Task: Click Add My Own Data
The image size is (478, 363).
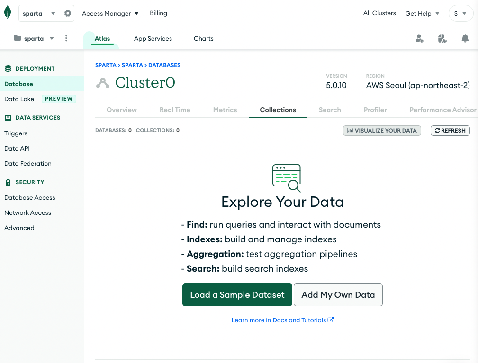Action: click(x=338, y=295)
